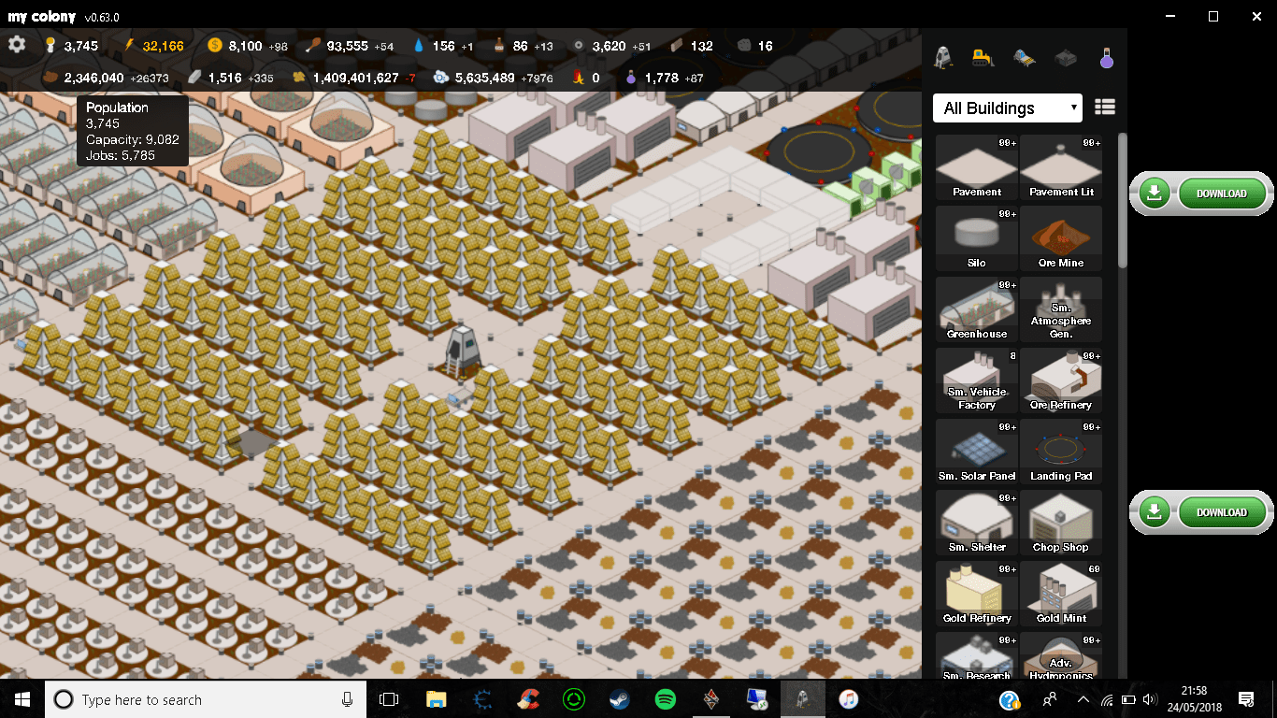
Task: Open the research flask panel
Action: click(1107, 57)
